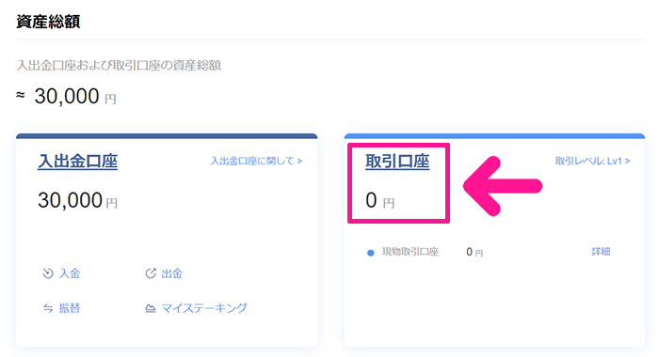
Task: Expand the 入出金口座に関して chevron
Action: [299, 161]
